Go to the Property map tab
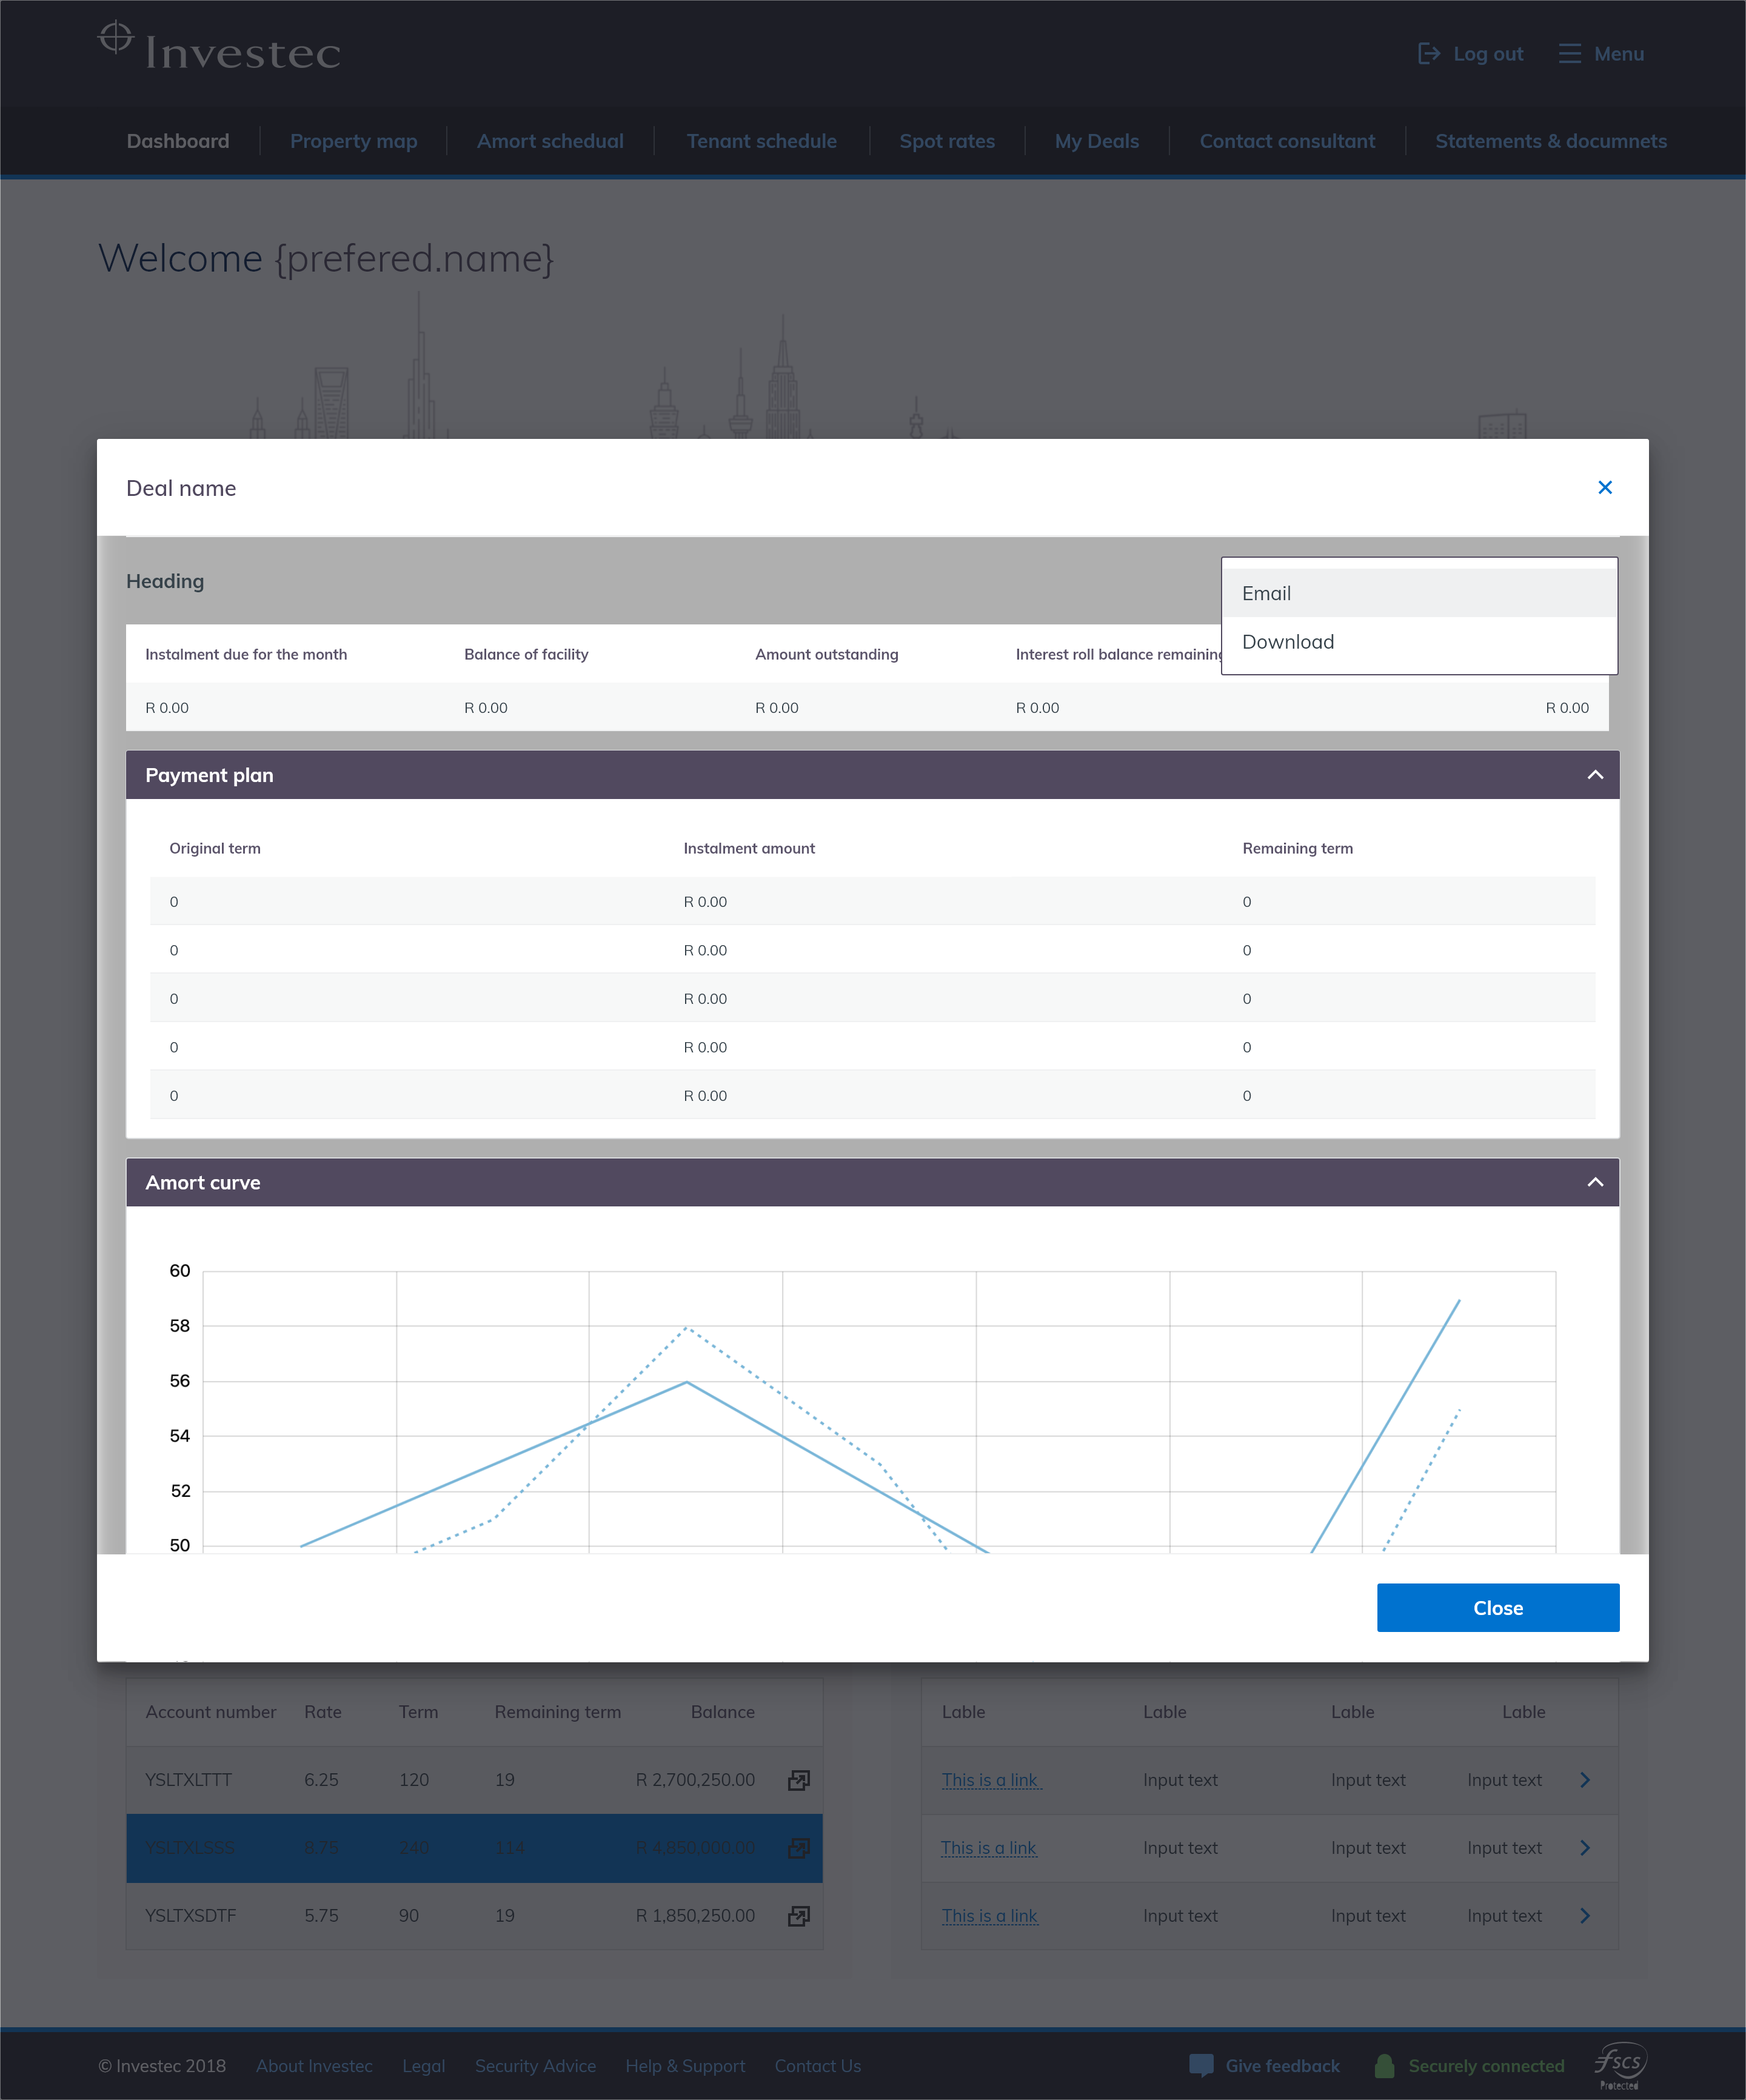The image size is (1746, 2100). pos(353,141)
